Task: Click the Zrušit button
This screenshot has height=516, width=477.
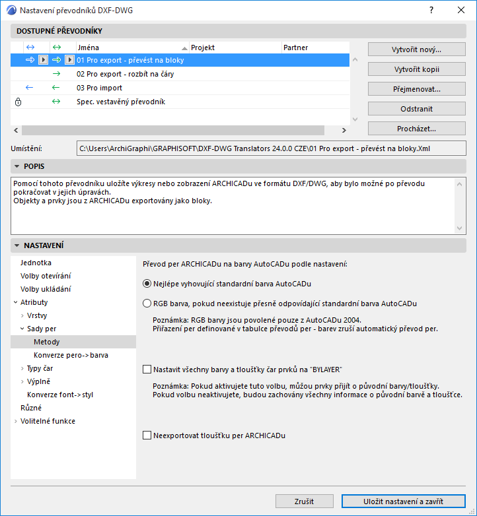Action: coord(305,501)
